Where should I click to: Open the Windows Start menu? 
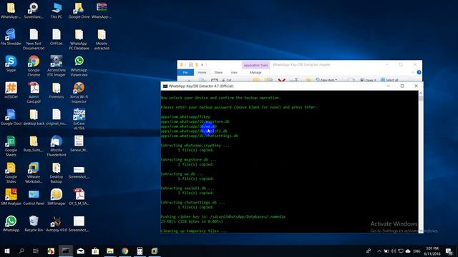(6, 251)
